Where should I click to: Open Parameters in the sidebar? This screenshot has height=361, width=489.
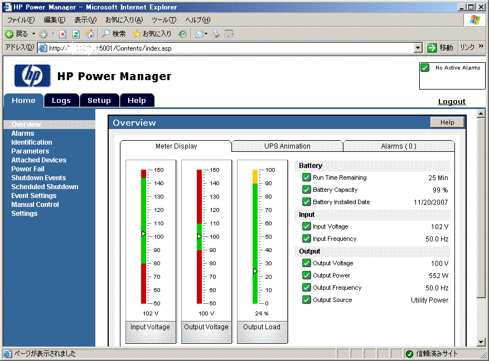pos(30,151)
